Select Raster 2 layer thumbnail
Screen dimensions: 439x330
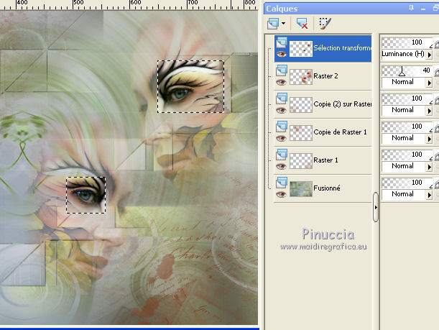click(x=301, y=77)
